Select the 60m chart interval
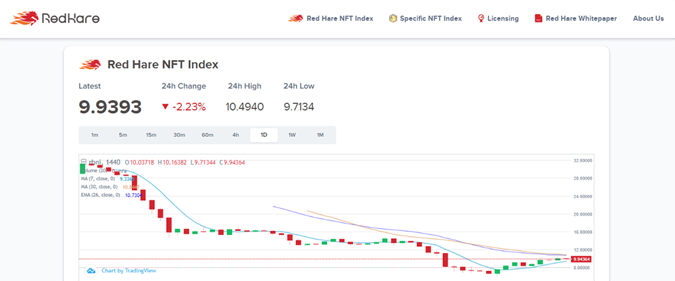Image resolution: width=675 pixels, height=281 pixels. click(x=208, y=135)
